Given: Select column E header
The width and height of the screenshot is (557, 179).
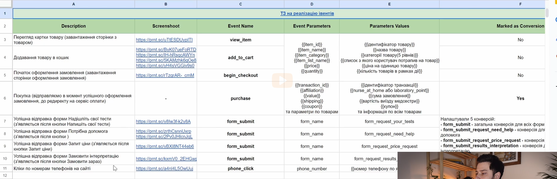Looking at the screenshot, I should tap(389, 4).
